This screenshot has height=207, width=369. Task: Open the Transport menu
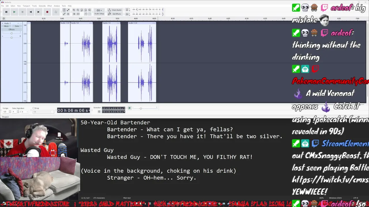tap(26, 6)
